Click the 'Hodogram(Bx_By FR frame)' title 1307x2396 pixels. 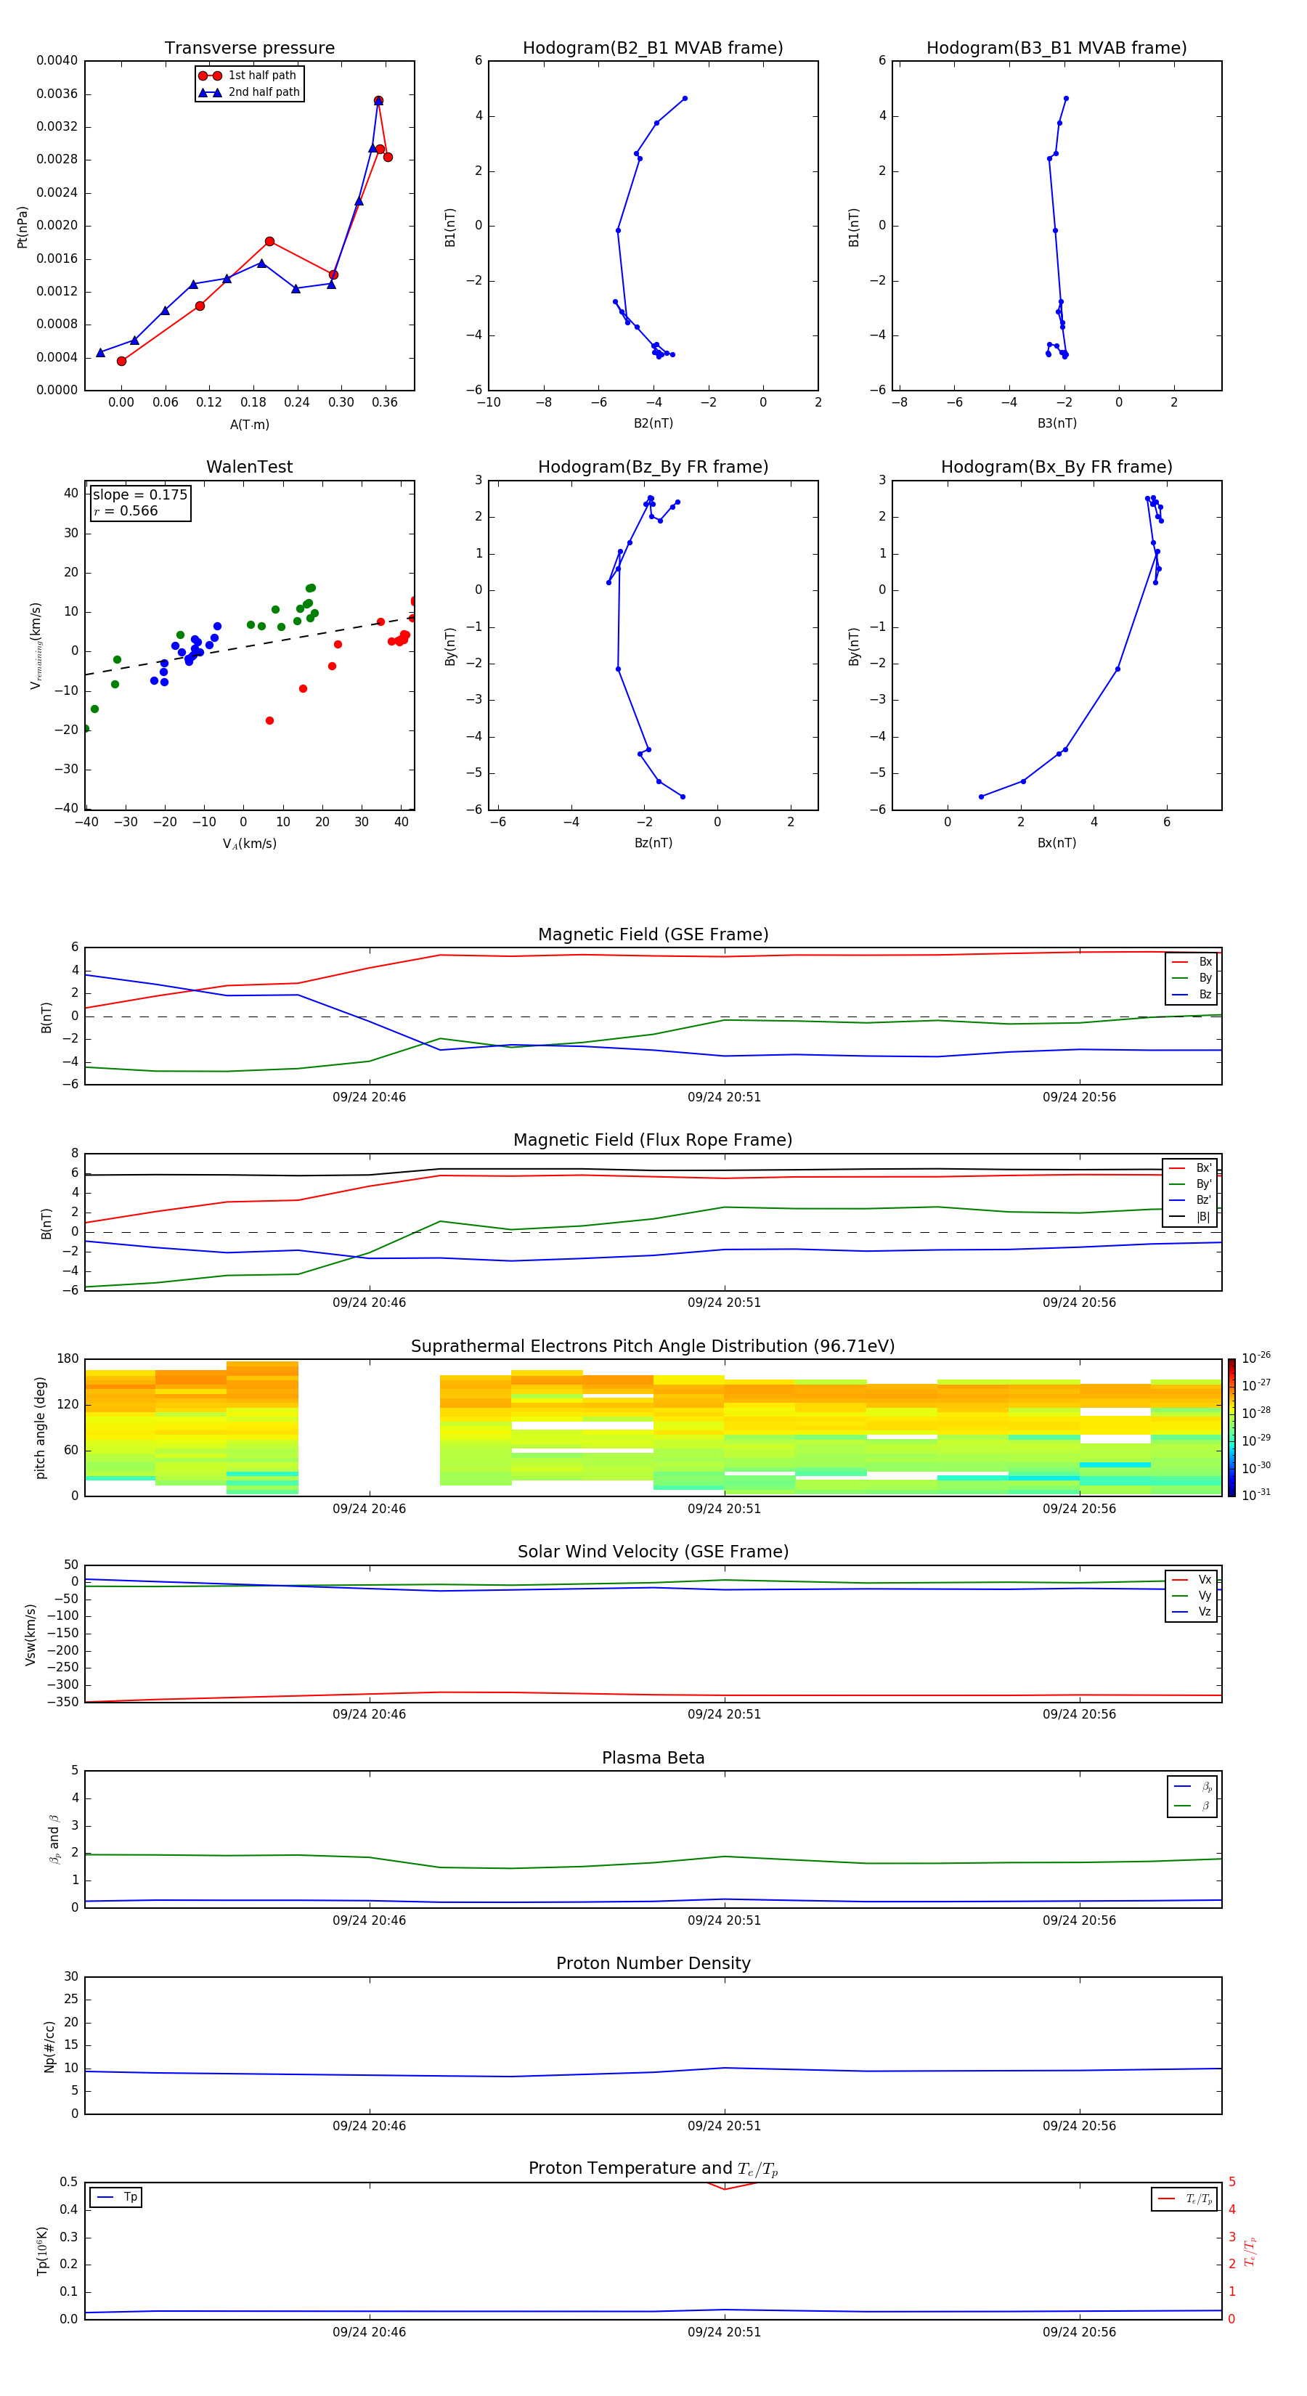click(x=1056, y=467)
